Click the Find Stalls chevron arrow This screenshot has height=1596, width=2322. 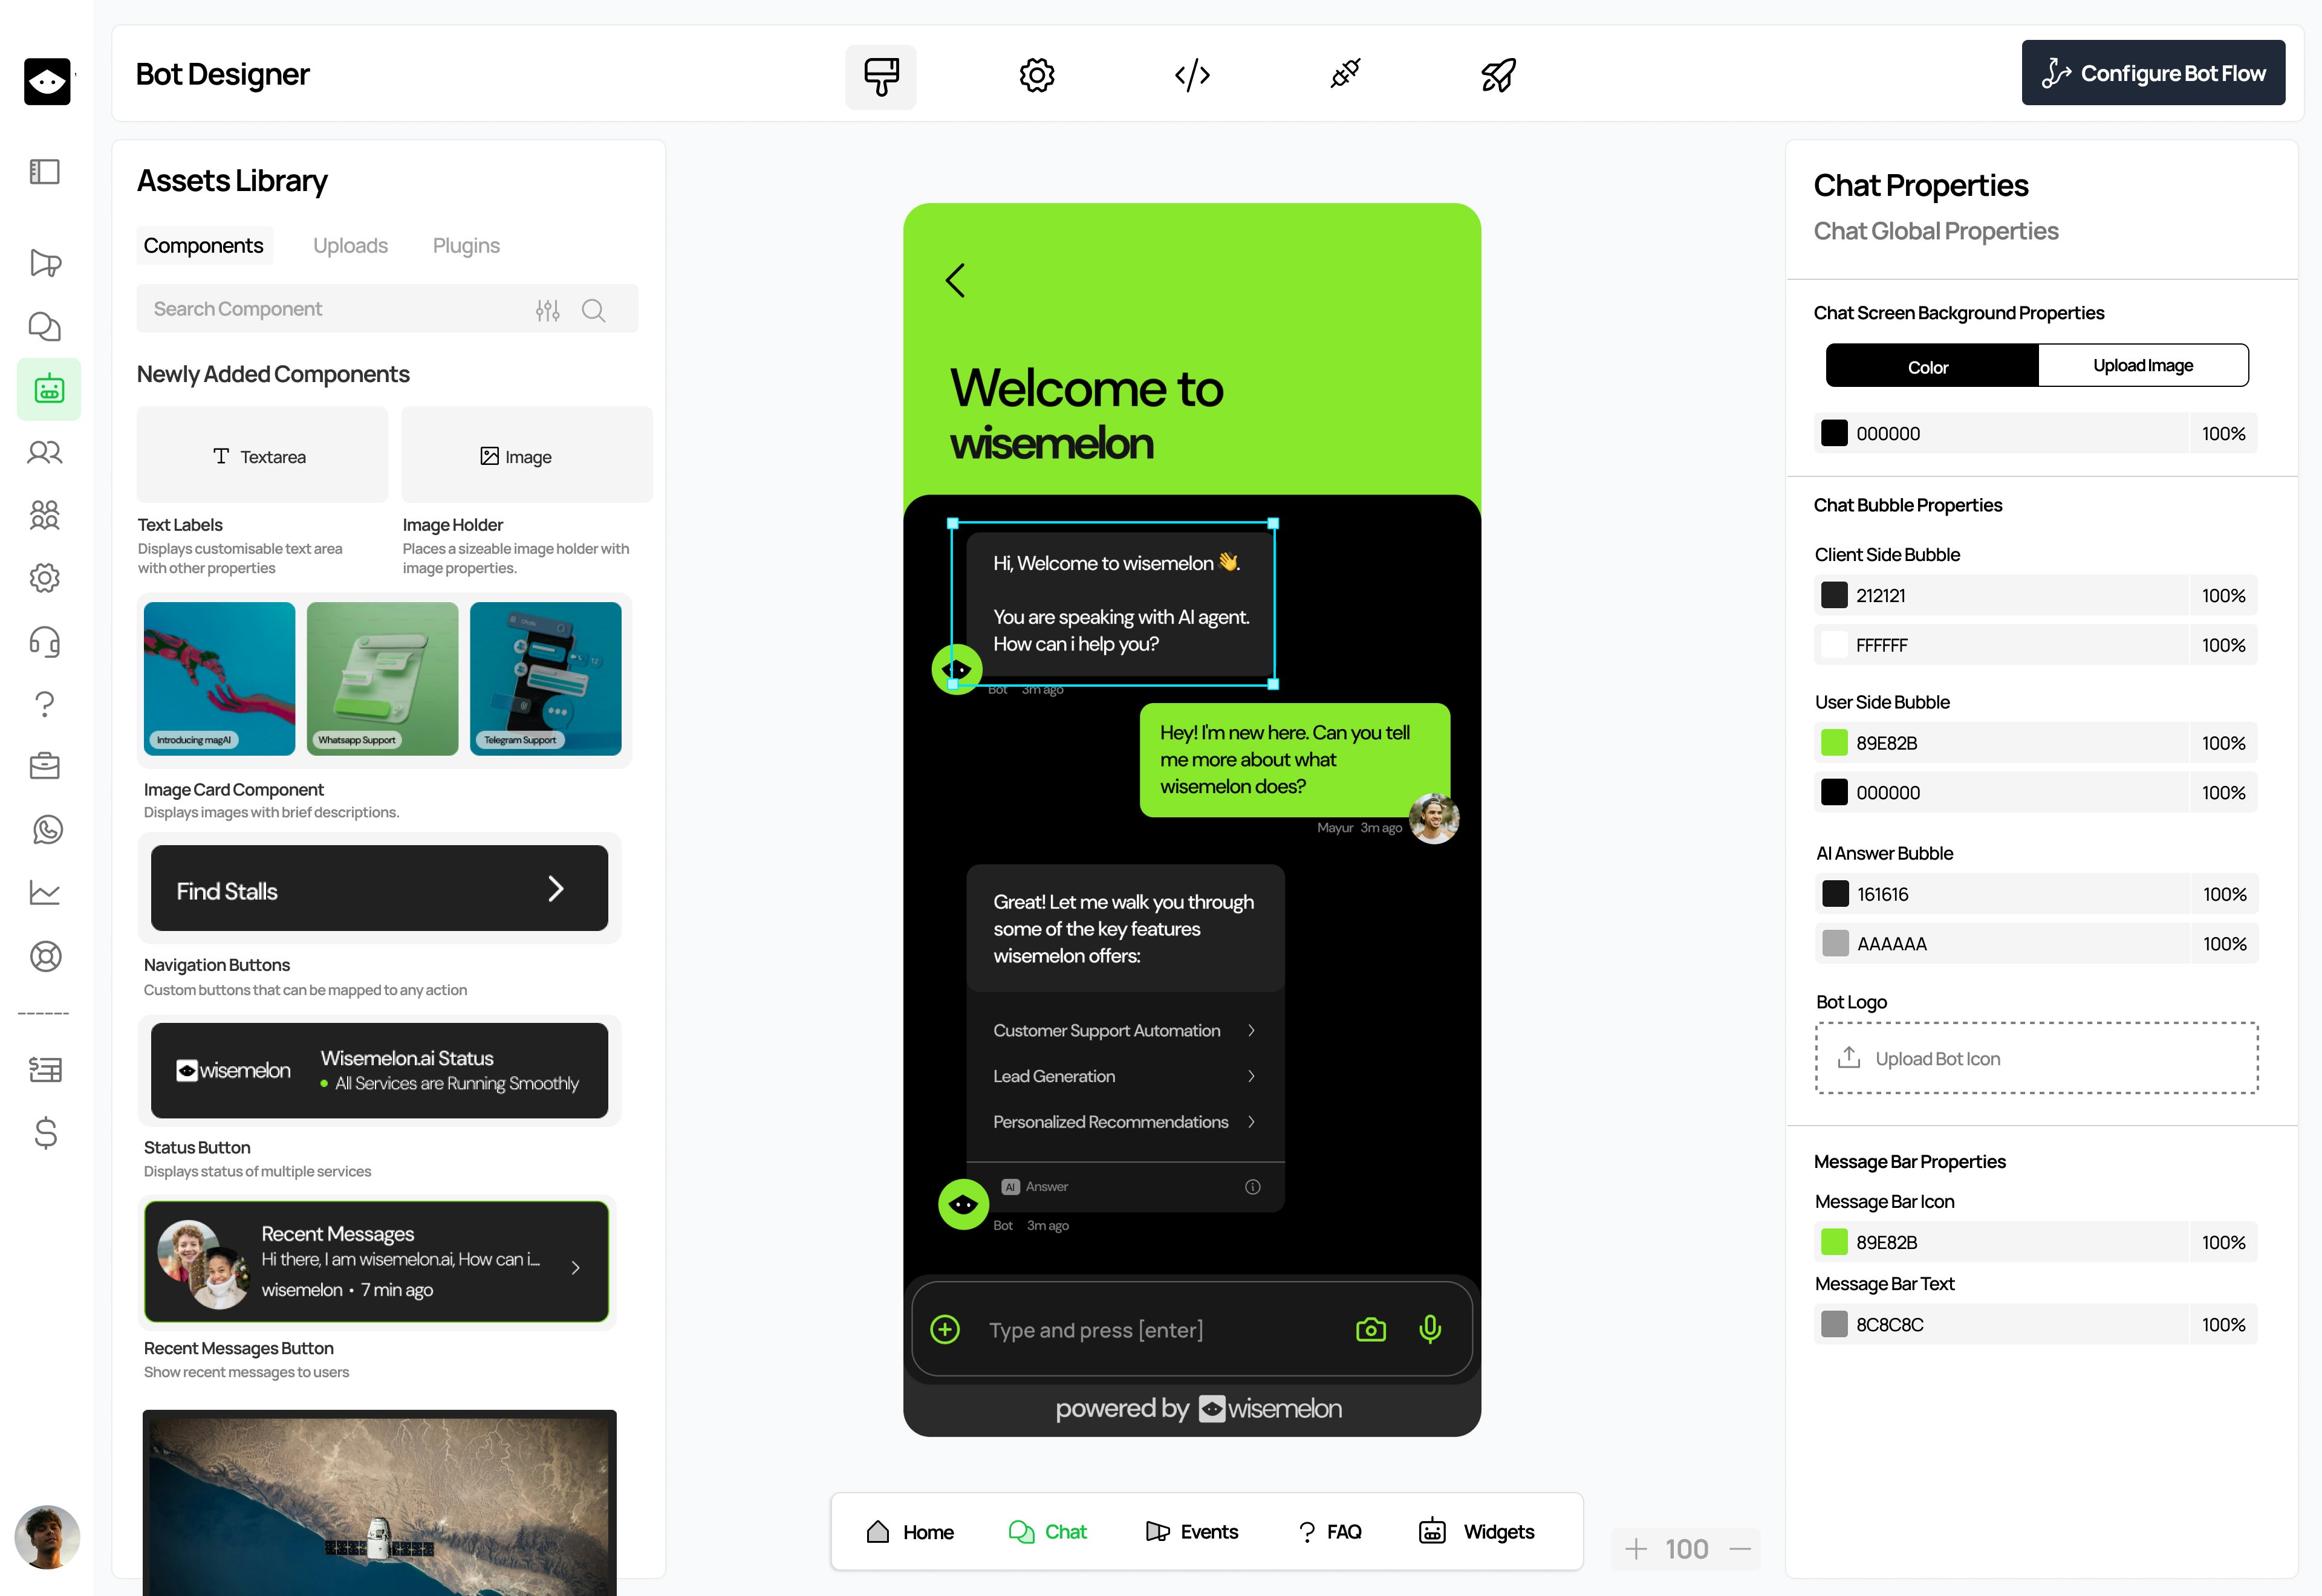click(x=556, y=889)
